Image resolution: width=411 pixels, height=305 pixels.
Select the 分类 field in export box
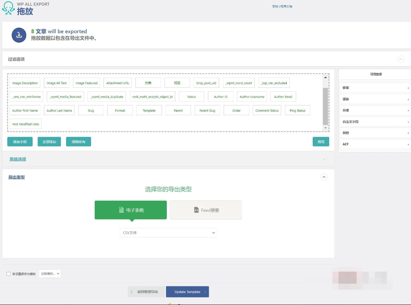tap(148, 83)
